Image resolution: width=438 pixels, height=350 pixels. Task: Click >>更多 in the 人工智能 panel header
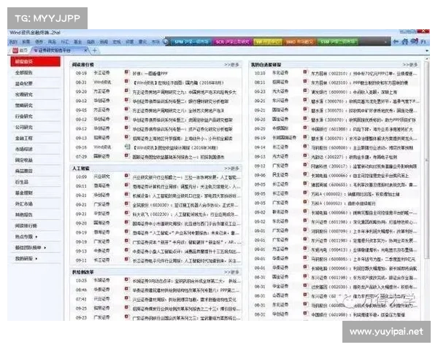coord(231,168)
